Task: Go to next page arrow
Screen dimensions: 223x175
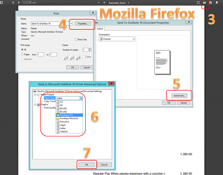Action: (19, 3)
